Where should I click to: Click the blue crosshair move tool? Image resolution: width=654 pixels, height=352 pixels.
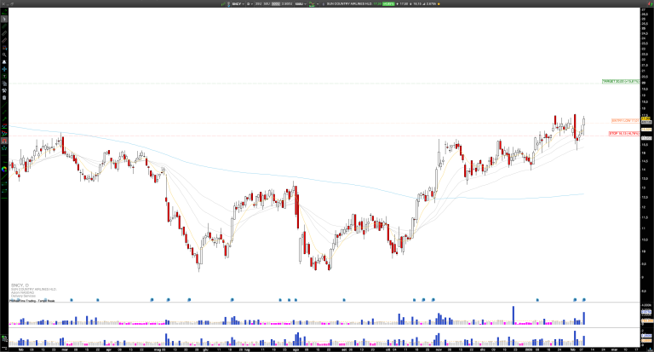pos(4,71)
